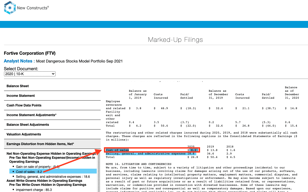Click the 'Select Document:' label

click(21, 69)
